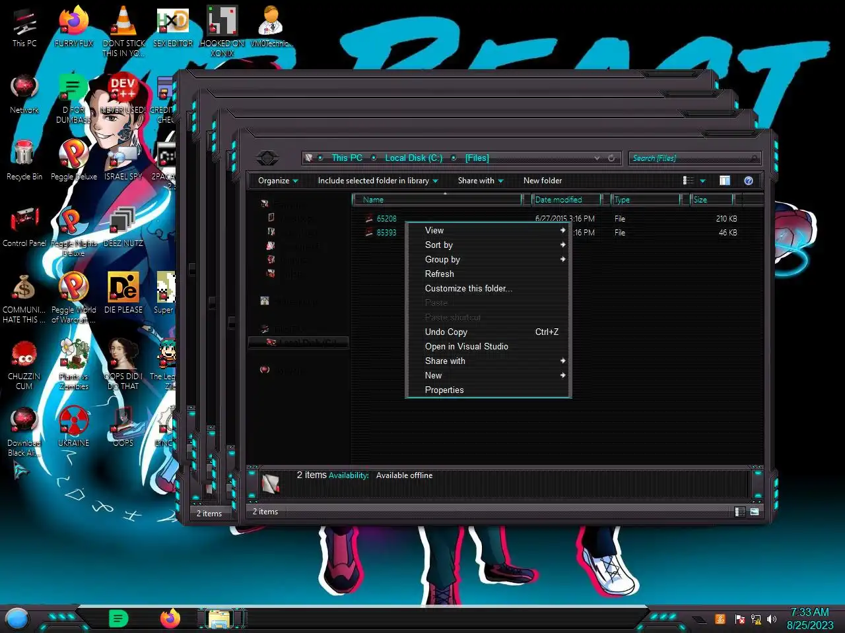Viewport: 845px width, 633px height.
Task: Open the Network desktop icon
Action: [24, 94]
